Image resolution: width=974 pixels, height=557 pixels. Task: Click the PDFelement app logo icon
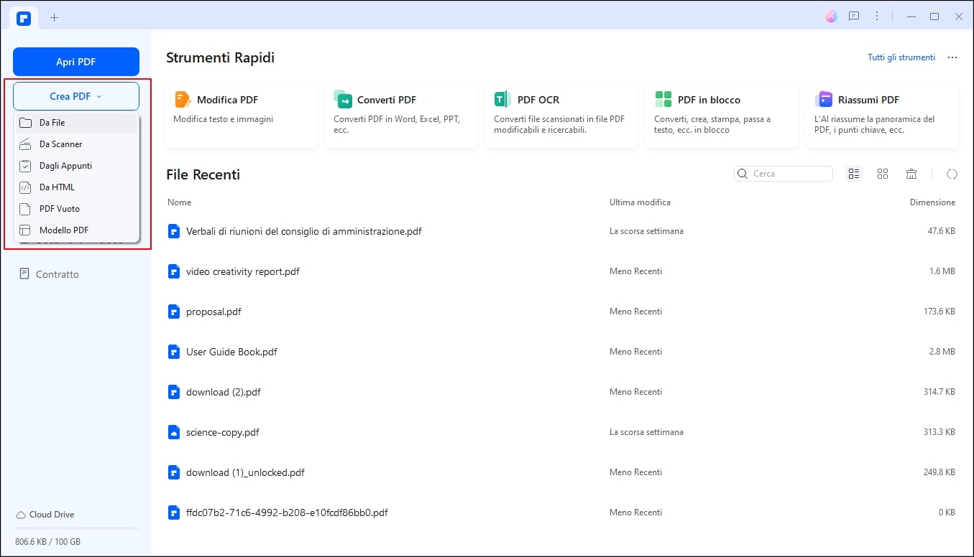tap(24, 17)
